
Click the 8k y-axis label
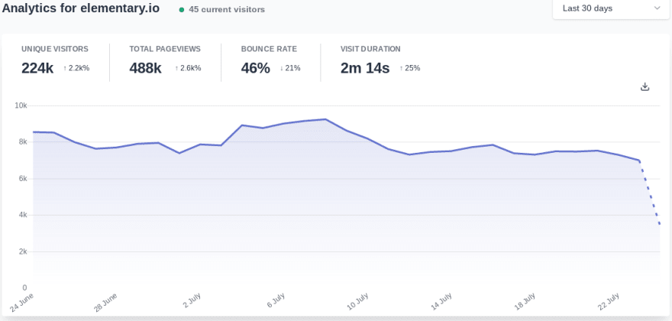pos(22,142)
